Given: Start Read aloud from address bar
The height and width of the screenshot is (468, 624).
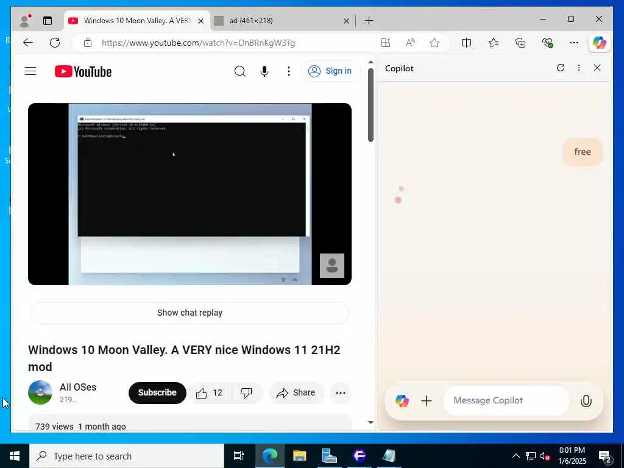Looking at the screenshot, I should point(410,43).
